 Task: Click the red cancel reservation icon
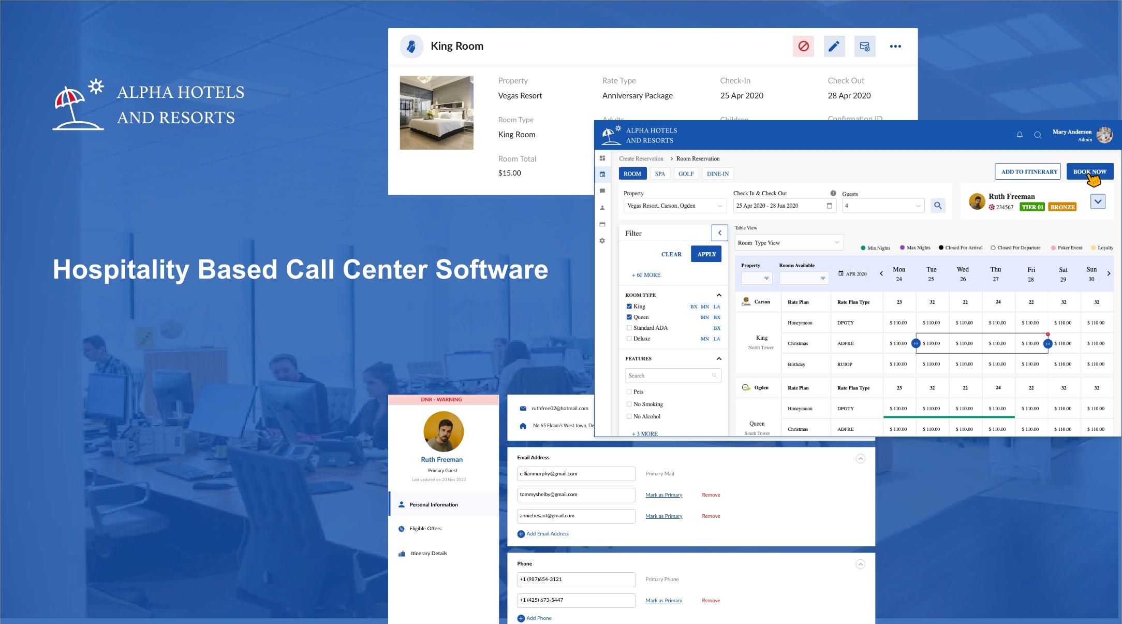[x=803, y=47]
